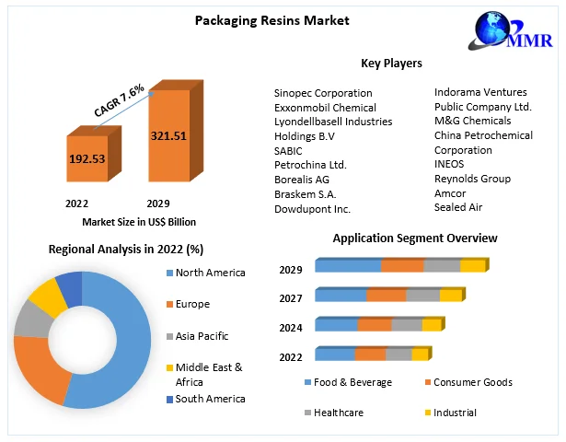Click the Industrial legend square
Image resolution: width=566 pixels, height=442 pixels.
coord(427,413)
